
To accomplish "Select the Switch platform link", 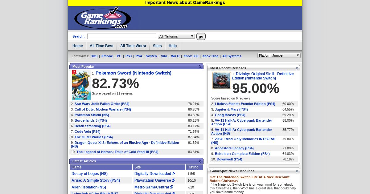I will point(151,56).
